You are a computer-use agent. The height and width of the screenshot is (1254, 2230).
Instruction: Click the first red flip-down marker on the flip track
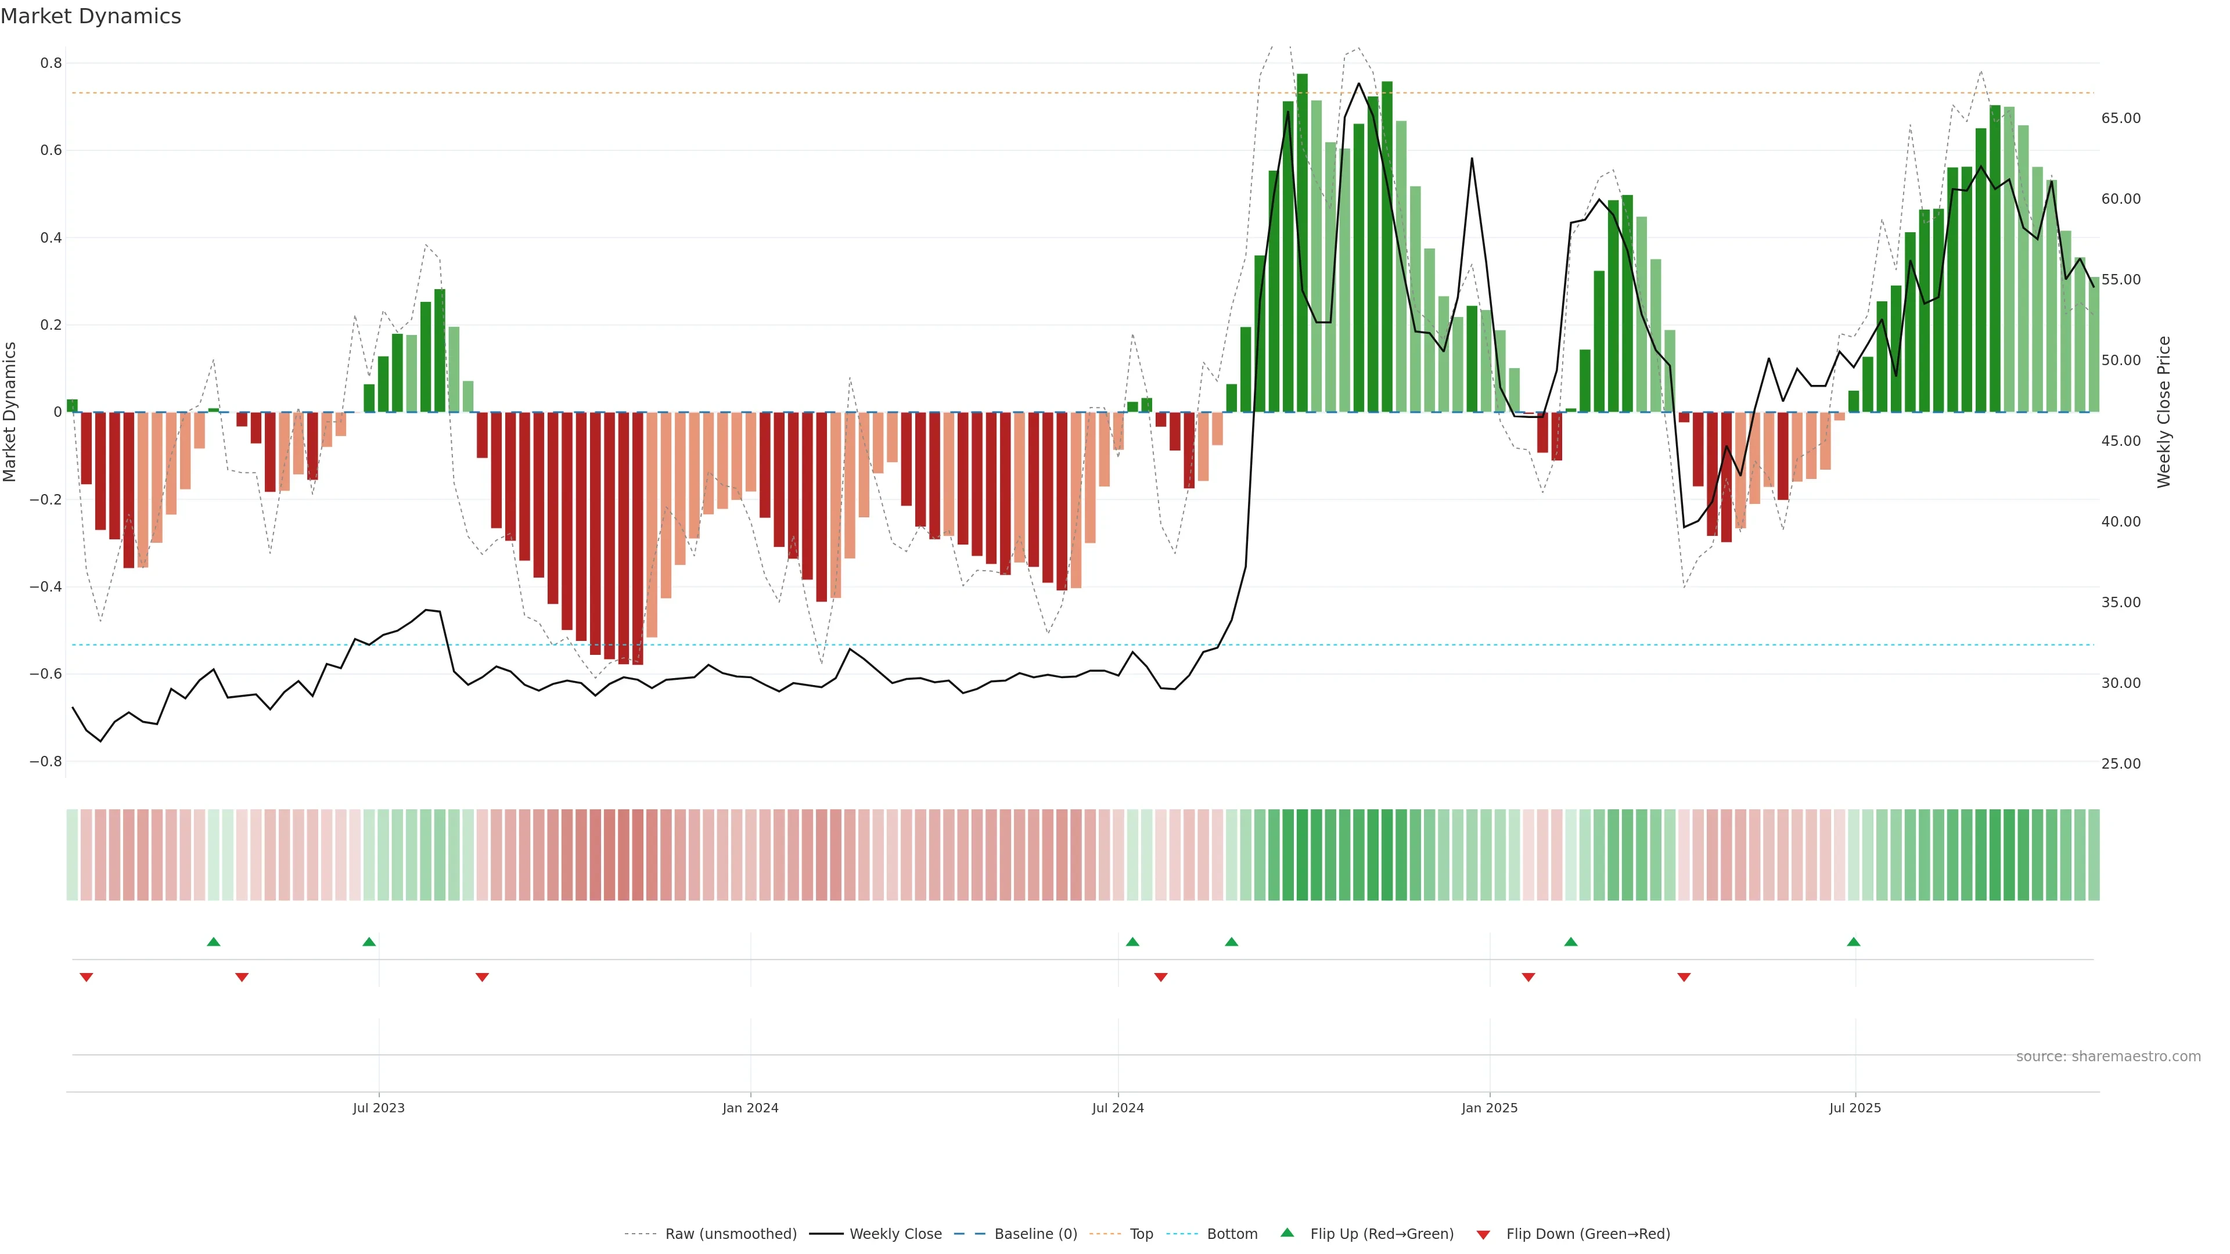(x=86, y=977)
